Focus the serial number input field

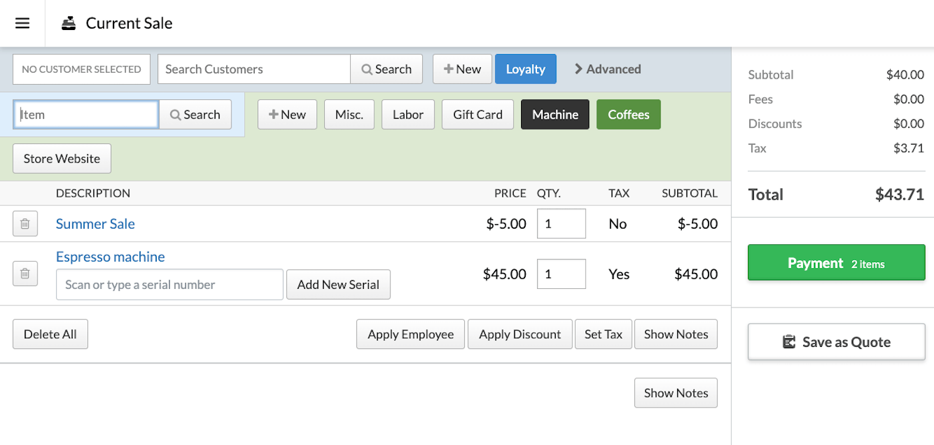point(169,285)
